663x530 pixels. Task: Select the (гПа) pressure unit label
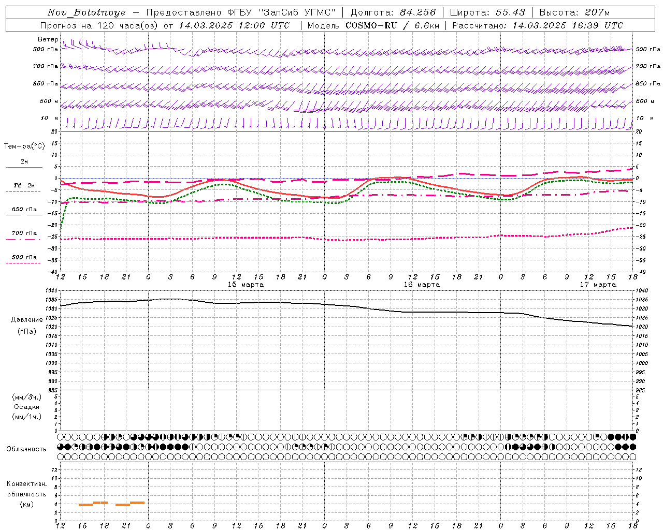pyautogui.click(x=27, y=332)
